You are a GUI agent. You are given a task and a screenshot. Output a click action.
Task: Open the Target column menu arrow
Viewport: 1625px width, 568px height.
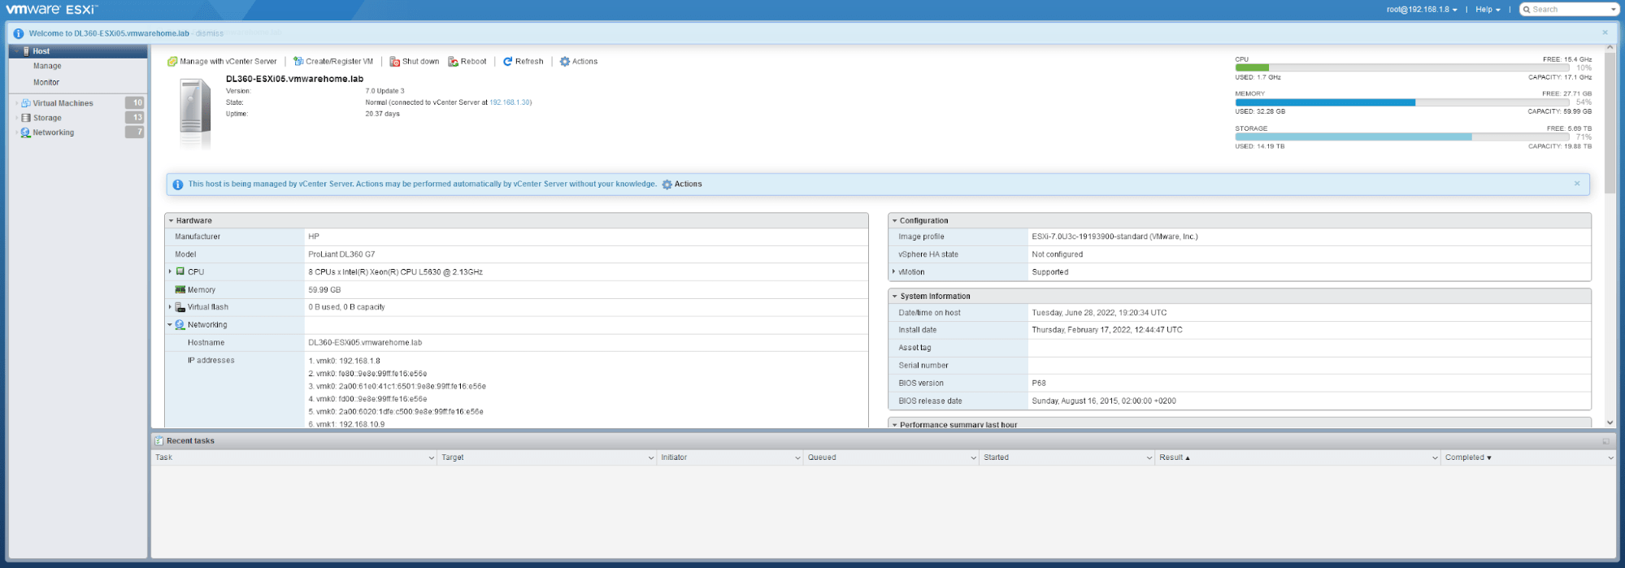[x=651, y=458]
